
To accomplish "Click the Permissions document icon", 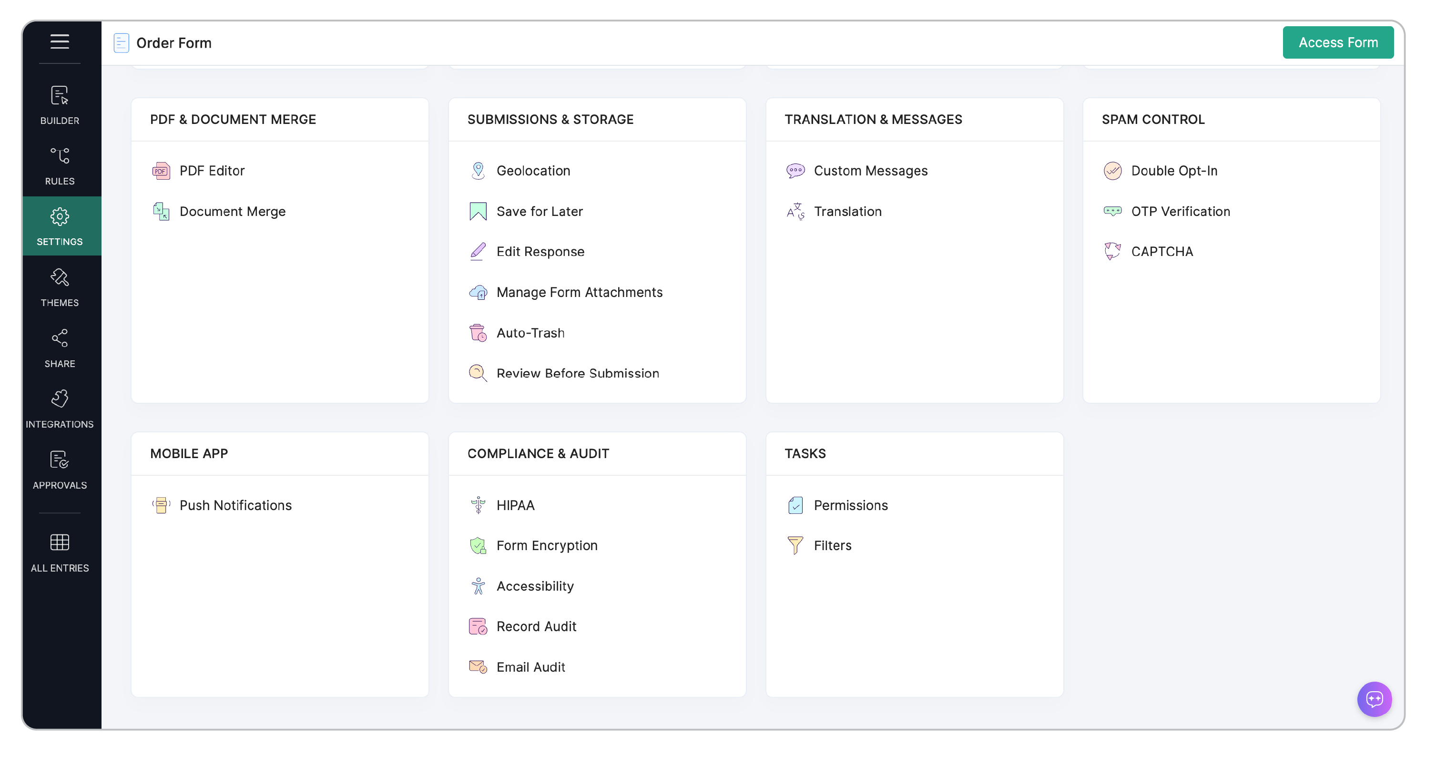I will (x=795, y=505).
